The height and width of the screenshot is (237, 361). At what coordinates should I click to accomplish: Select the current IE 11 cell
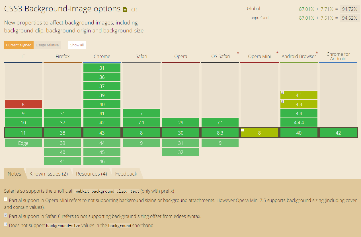[x=23, y=133]
